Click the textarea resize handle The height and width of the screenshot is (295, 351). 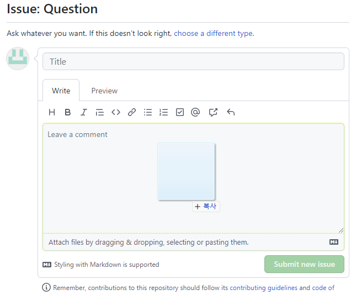tap(341, 230)
